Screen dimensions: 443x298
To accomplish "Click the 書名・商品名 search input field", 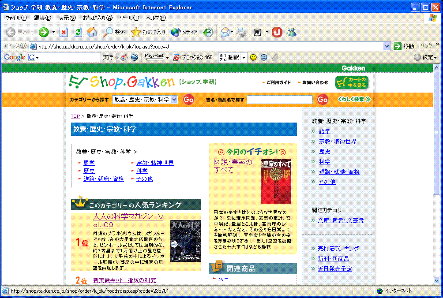I will pyautogui.click(x=280, y=100).
